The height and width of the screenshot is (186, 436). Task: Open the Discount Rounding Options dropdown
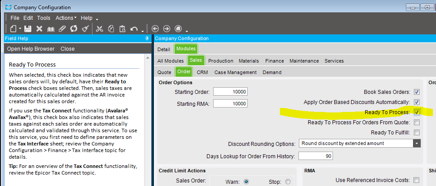click(x=417, y=143)
